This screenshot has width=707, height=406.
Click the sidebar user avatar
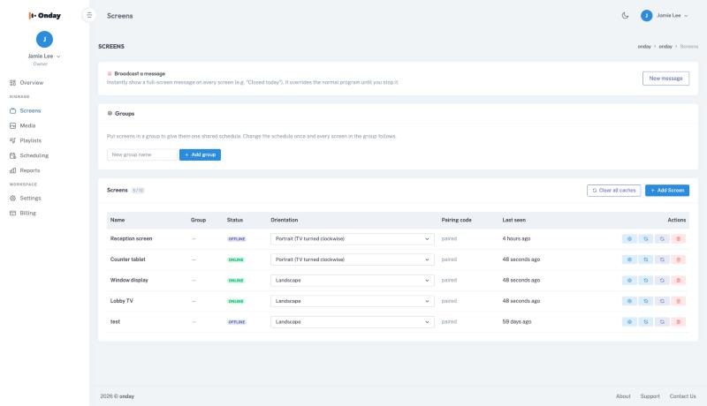point(44,39)
